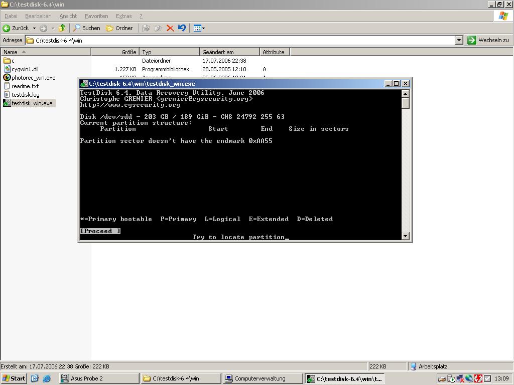This screenshot has height=385, width=514.
Task: Click the red X delete icon
Action: click(170, 28)
